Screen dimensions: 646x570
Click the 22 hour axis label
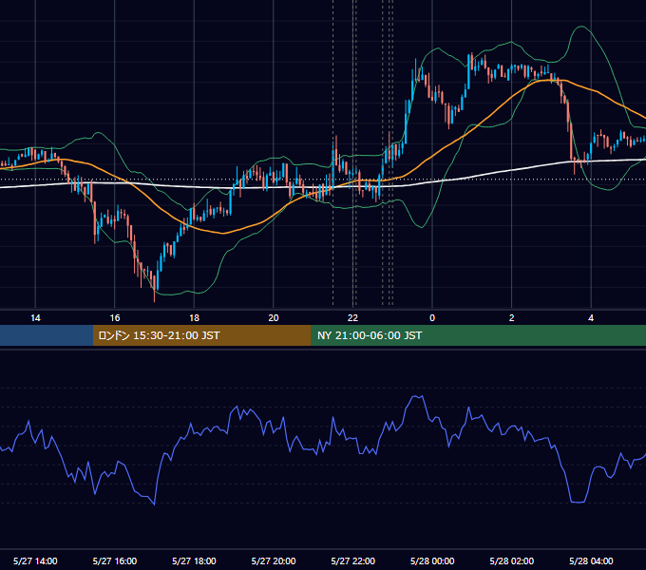point(352,318)
